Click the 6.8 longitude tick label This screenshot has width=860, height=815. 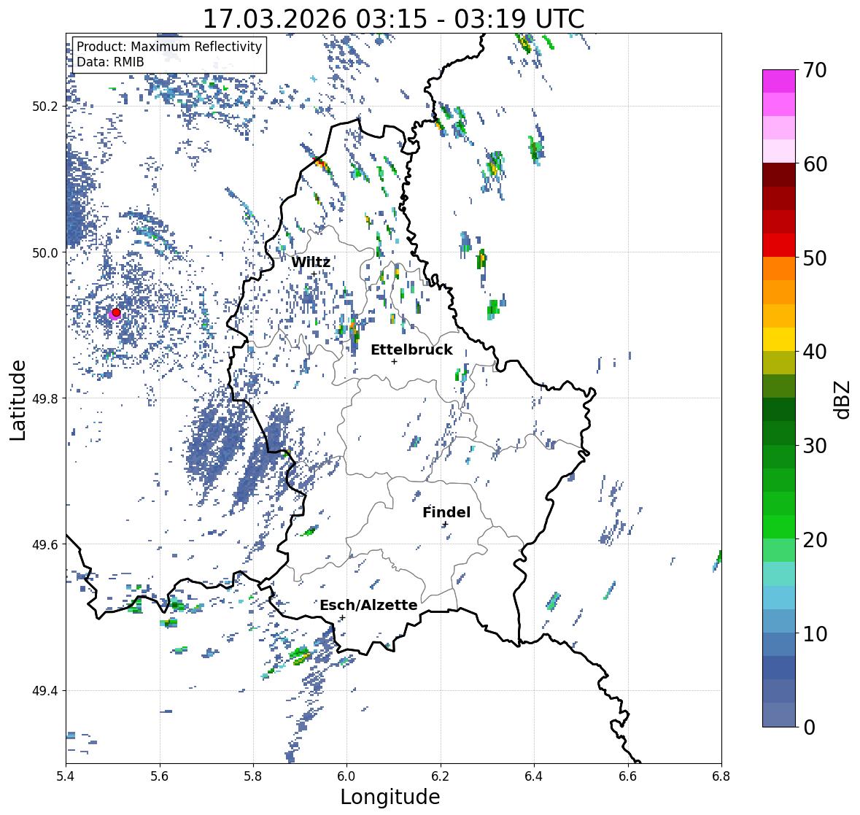[721, 776]
